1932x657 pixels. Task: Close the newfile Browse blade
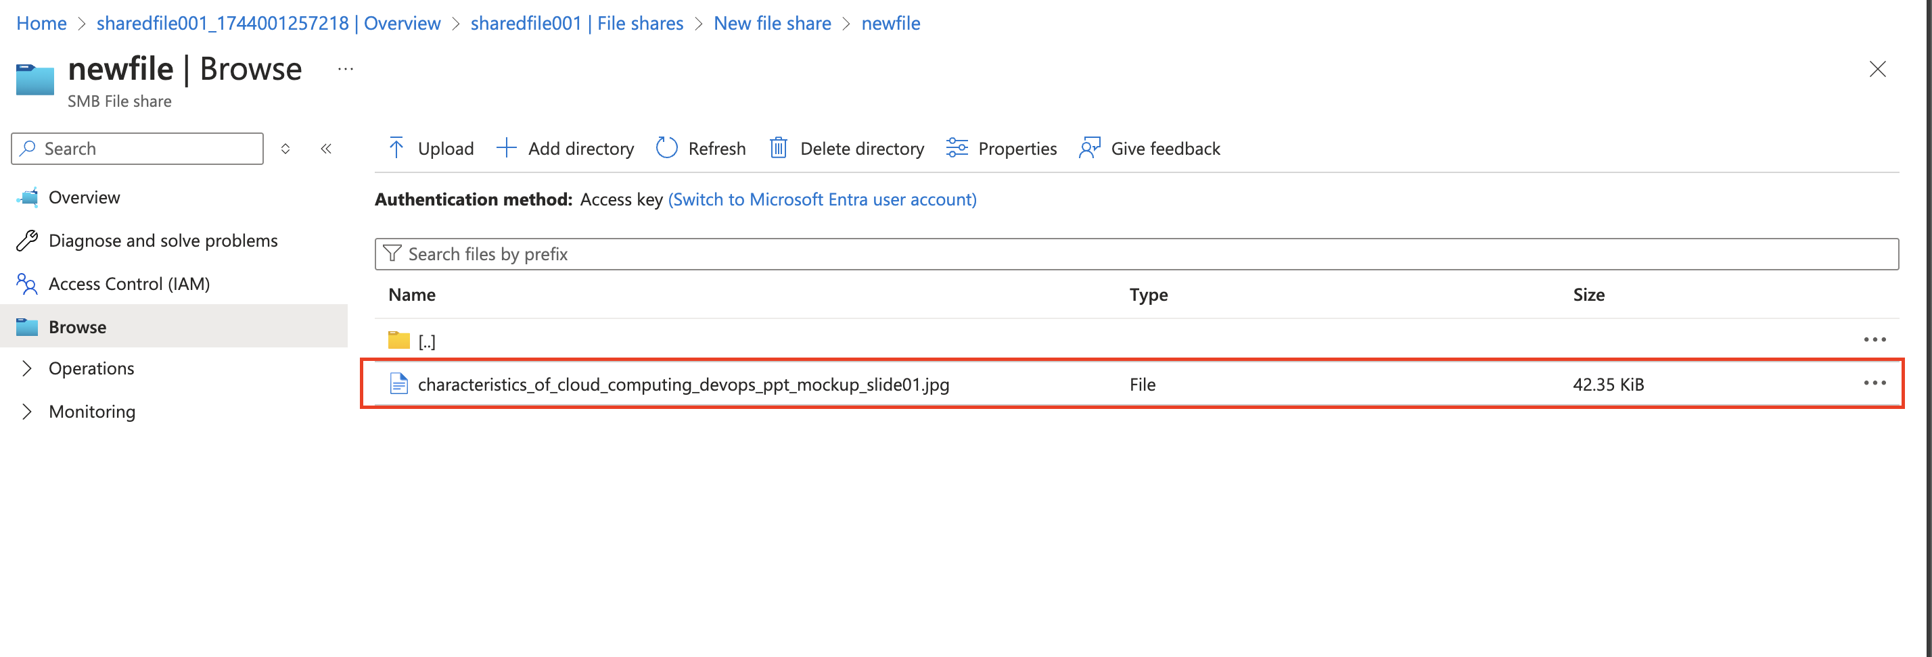pos(1877,69)
